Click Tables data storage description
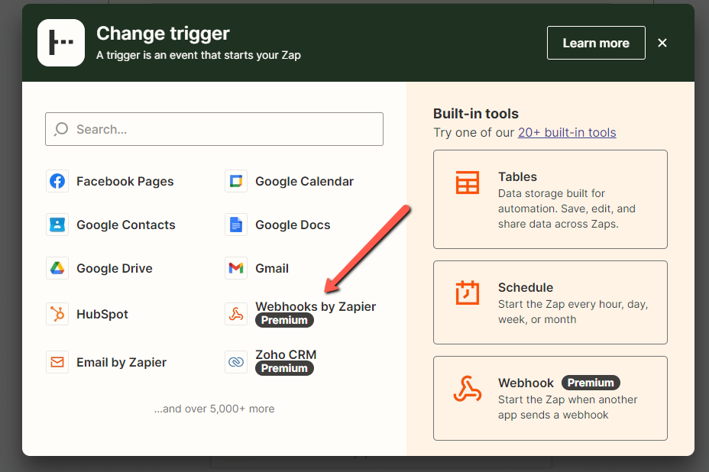This screenshot has height=472, width=709. [x=567, y=209]
